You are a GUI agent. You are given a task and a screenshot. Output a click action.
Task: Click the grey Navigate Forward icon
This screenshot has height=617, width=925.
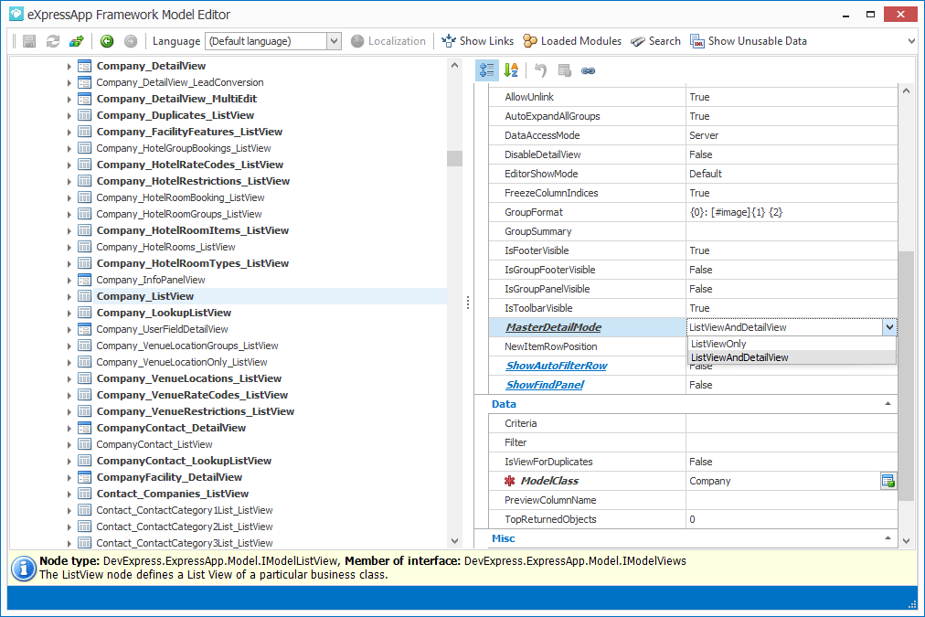coord(131,41)
